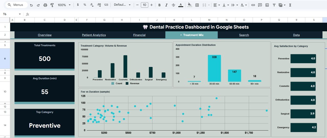
Task: Select column header S
Action: pyautogui.click(x=314, y=20)
